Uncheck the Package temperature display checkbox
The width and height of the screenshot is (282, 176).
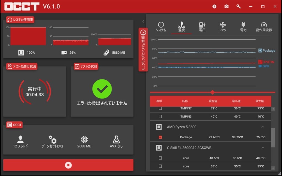click(160, 137)
